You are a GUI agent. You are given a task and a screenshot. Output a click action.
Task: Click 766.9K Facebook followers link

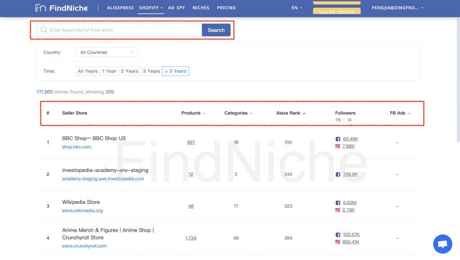(x=350, y=174)
